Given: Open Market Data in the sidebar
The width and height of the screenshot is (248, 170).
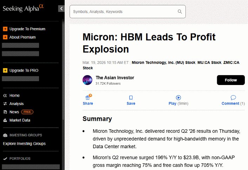Looking at the screenshot, I should tap(20, 120).
